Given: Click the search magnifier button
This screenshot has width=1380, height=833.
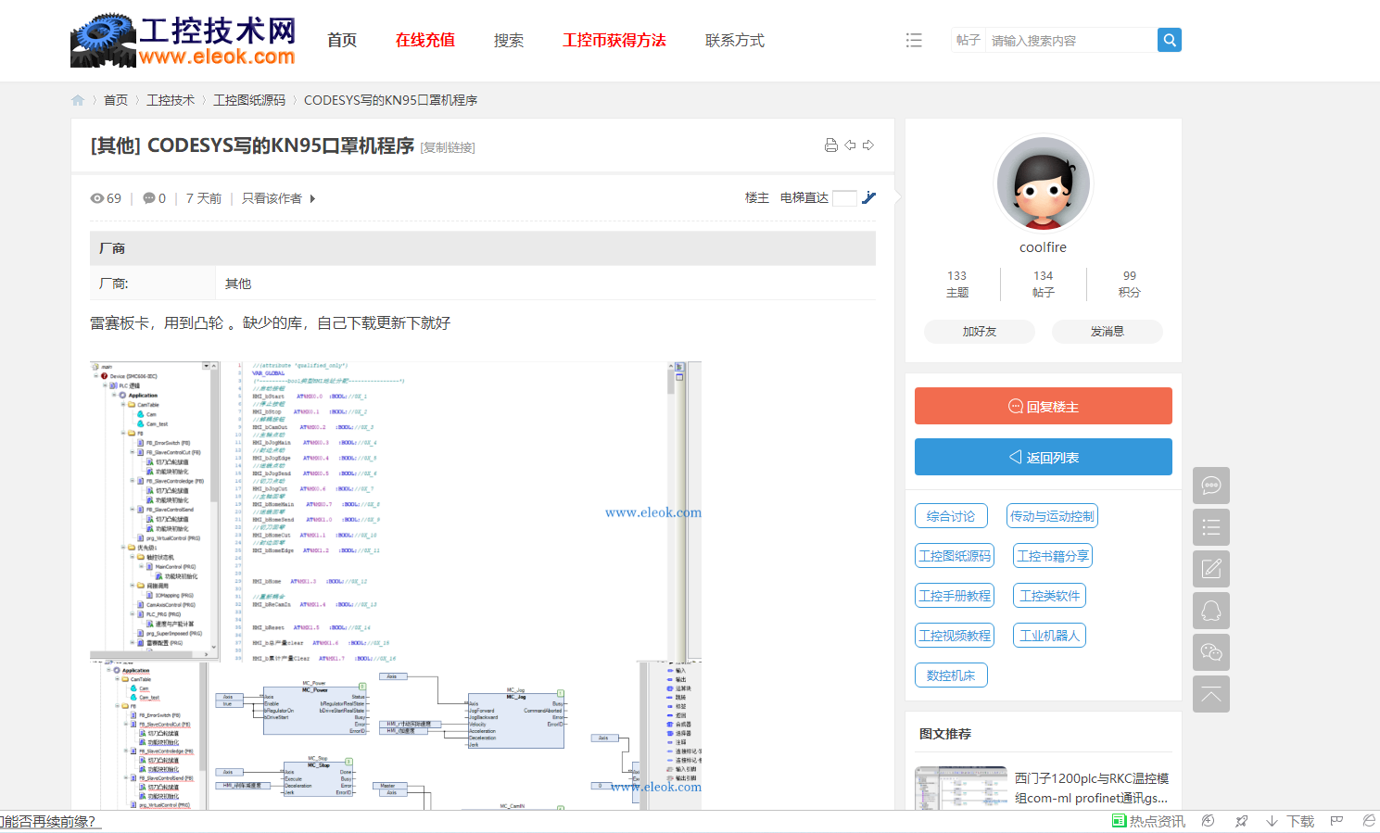Looking at the screenshot, I should 1170,40.
